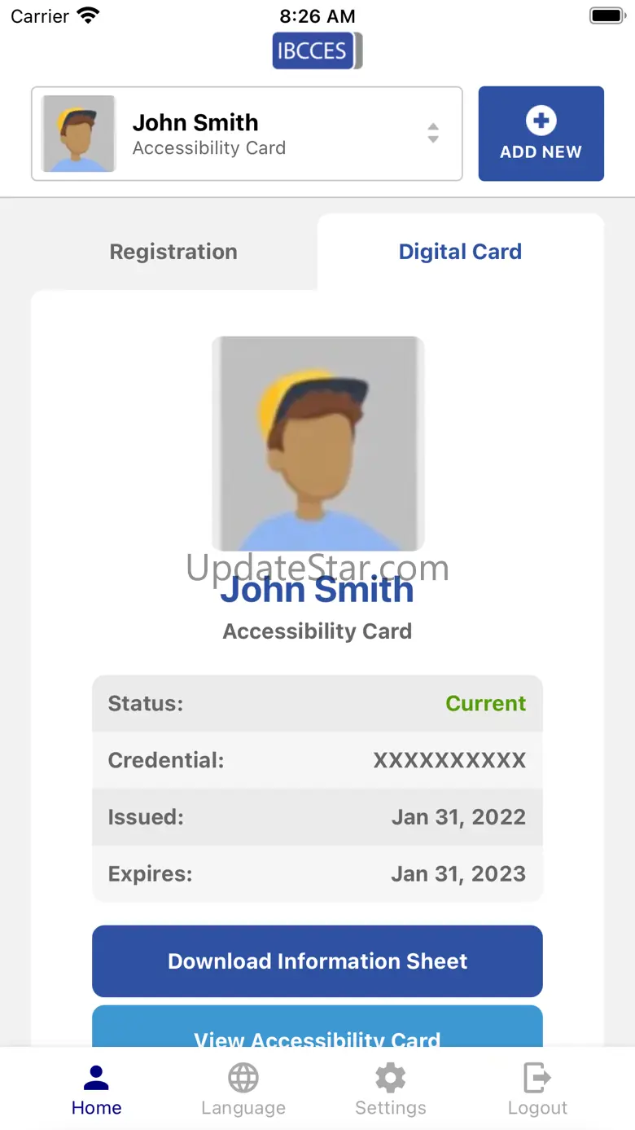Screen dimensions: 635x1130
Task: Tap the small avatar in card selector
Action: tap(79, 134)
